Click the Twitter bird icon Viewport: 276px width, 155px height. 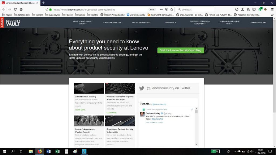pyautogui.click(x=142, y=88)
